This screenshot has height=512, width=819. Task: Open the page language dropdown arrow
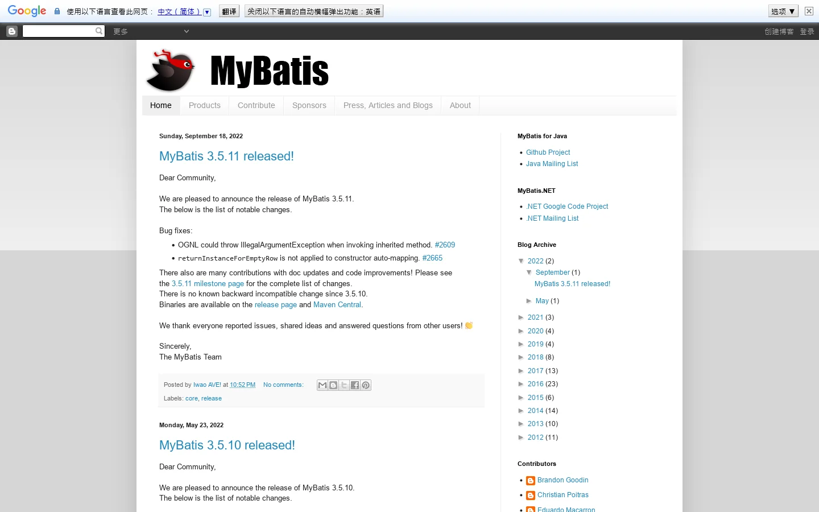tap(207, 12)
